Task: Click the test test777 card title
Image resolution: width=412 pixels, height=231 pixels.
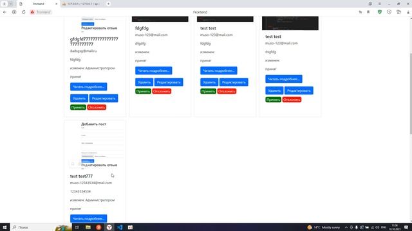Action: pos(81,176)
